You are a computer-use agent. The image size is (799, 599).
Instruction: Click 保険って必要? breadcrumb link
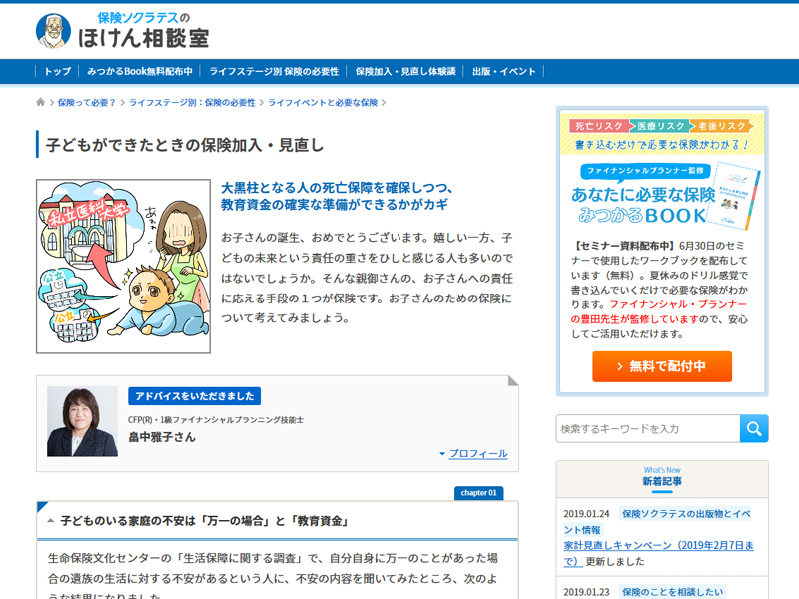(x=87, y=102)
